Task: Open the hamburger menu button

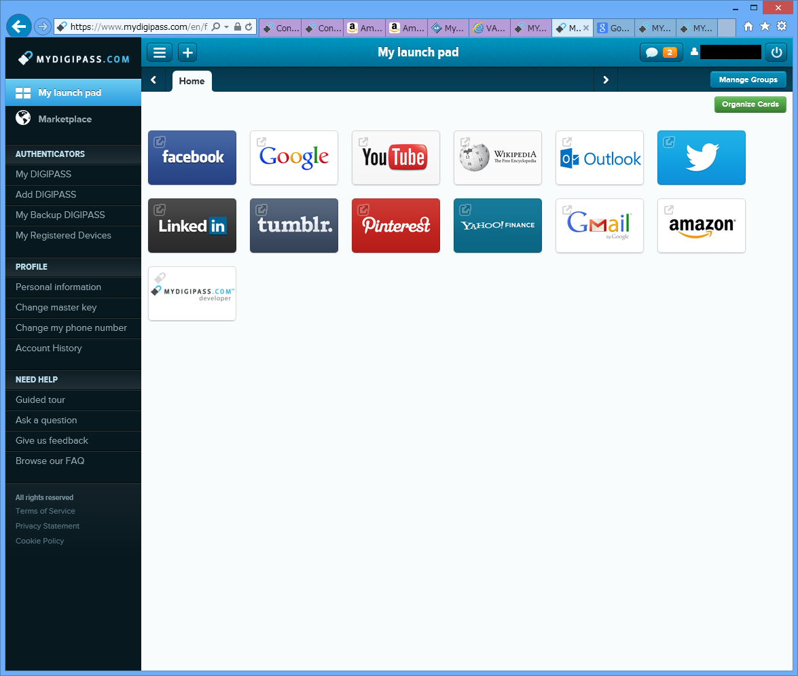Action: point(160,52)
